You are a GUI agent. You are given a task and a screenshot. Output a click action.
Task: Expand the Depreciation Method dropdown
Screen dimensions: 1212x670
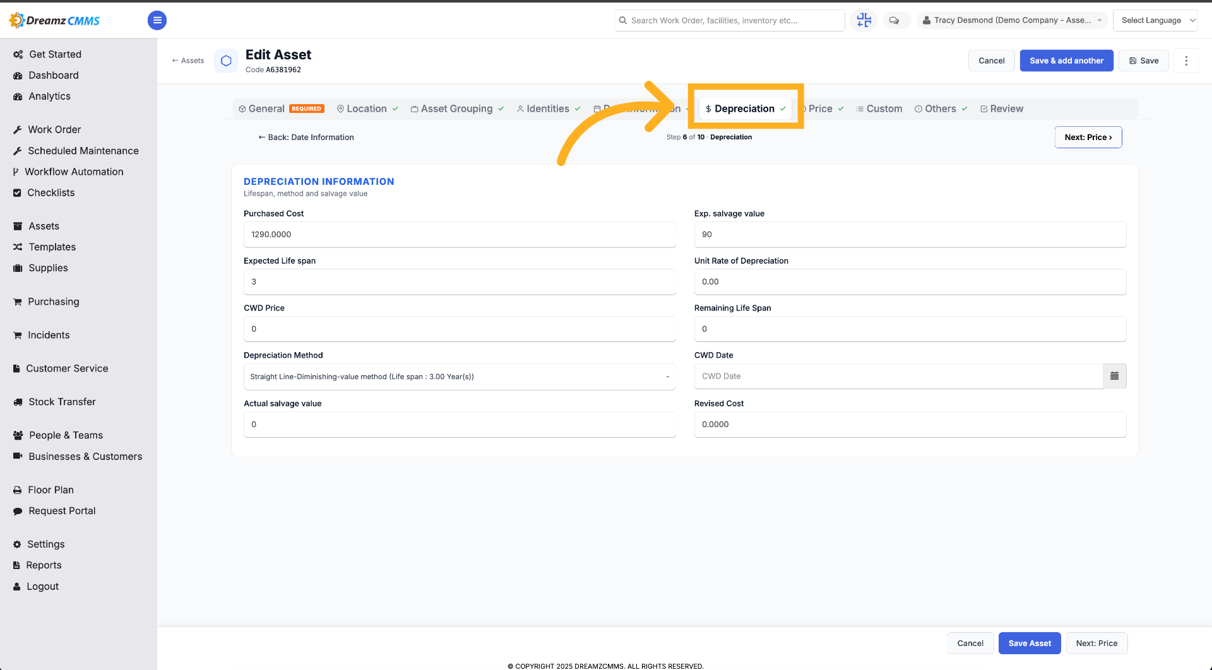[460, 377]
